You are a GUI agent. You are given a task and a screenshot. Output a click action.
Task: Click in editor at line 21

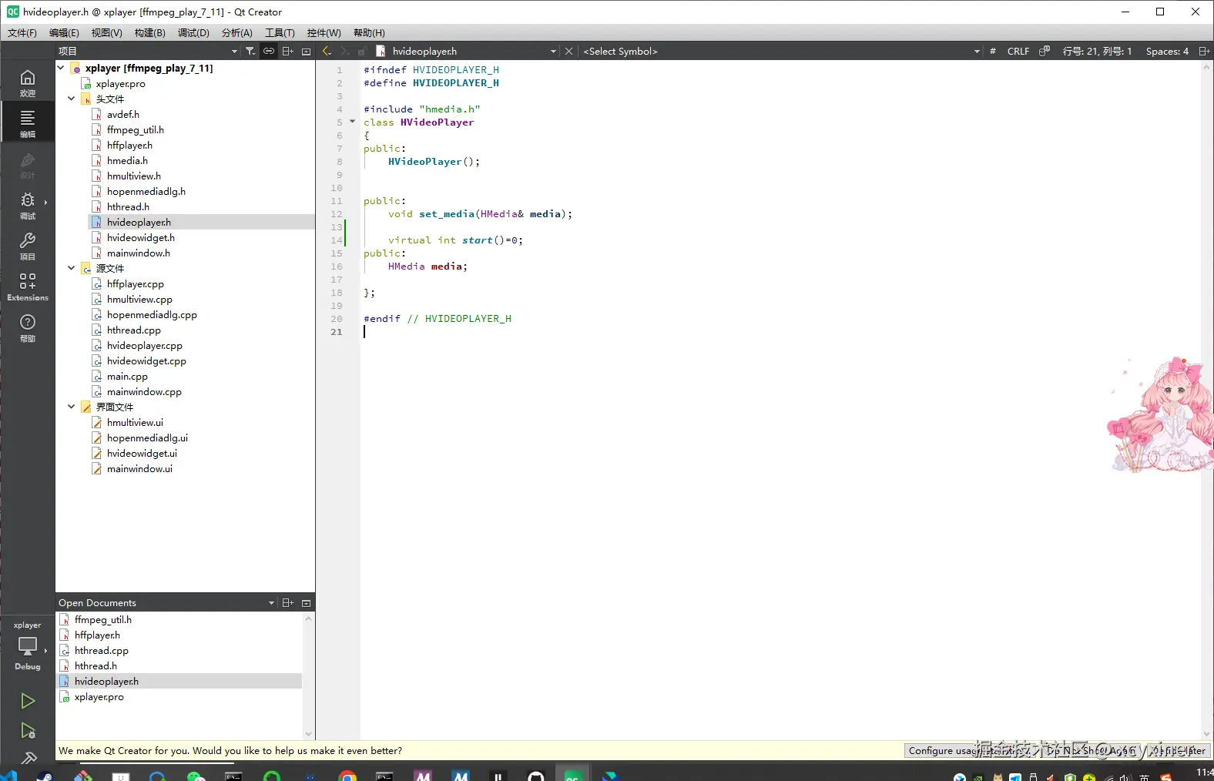pyautogui.click(x=779, y=331)
